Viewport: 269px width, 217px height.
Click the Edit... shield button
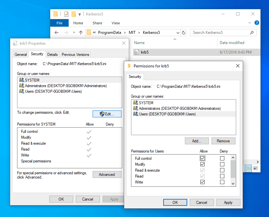tap(107, 114)
